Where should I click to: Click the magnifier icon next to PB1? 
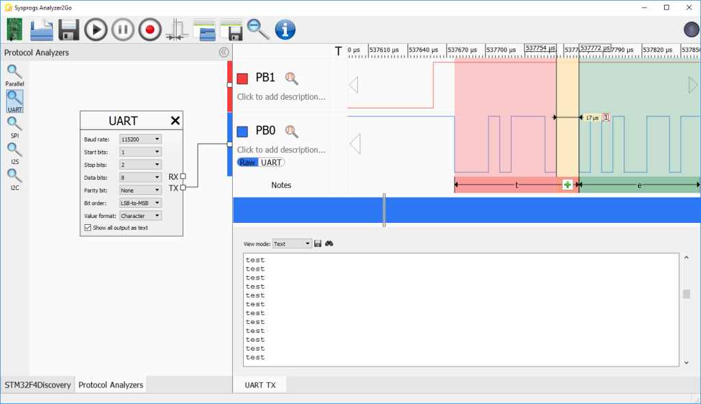click(292, 77)
